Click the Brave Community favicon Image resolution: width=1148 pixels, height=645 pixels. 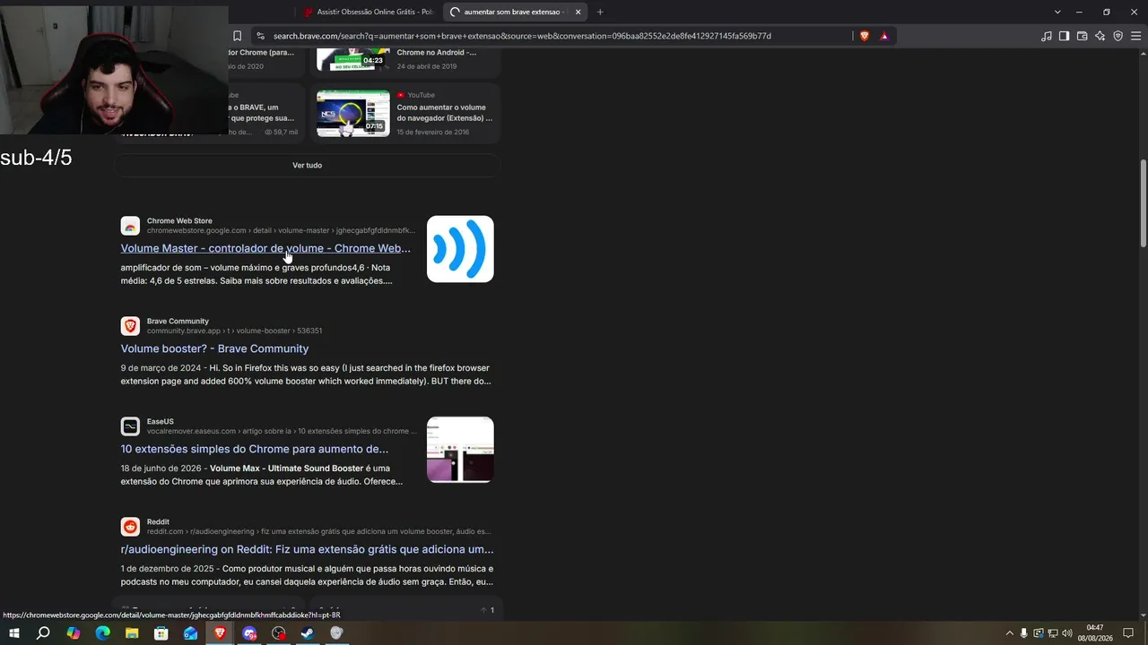(x=130, y=326)
